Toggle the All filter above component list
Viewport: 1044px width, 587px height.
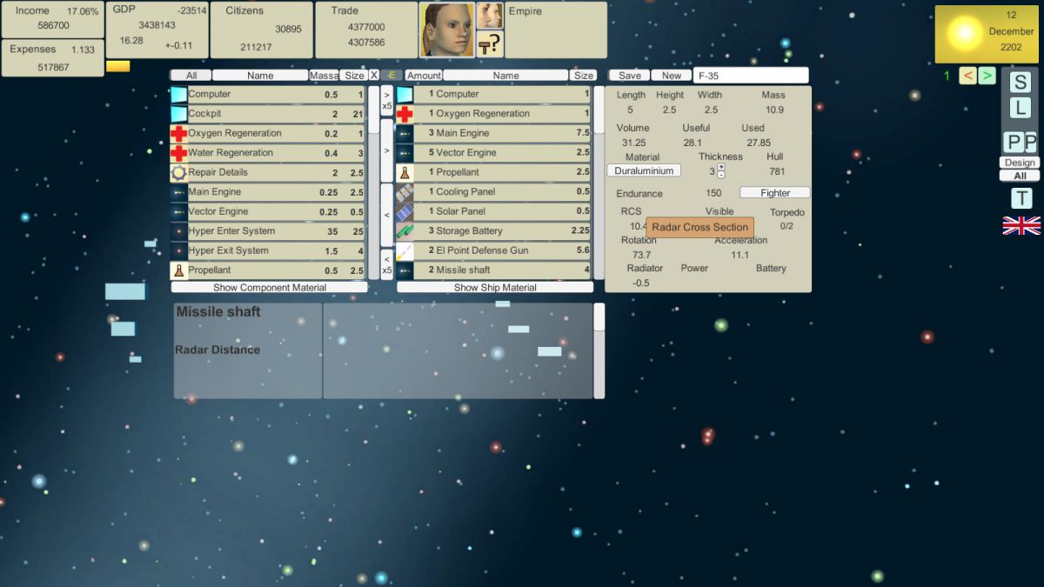(x=191, y=76)
